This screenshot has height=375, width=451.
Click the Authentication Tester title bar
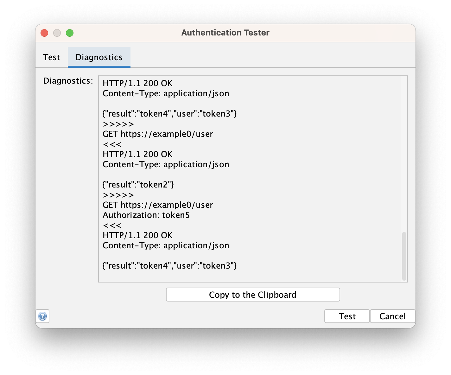click(x=225, y=33)
